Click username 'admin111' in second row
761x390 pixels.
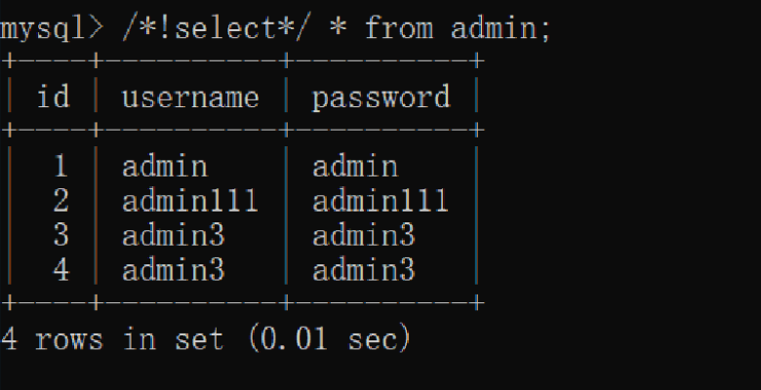point(189,201)
